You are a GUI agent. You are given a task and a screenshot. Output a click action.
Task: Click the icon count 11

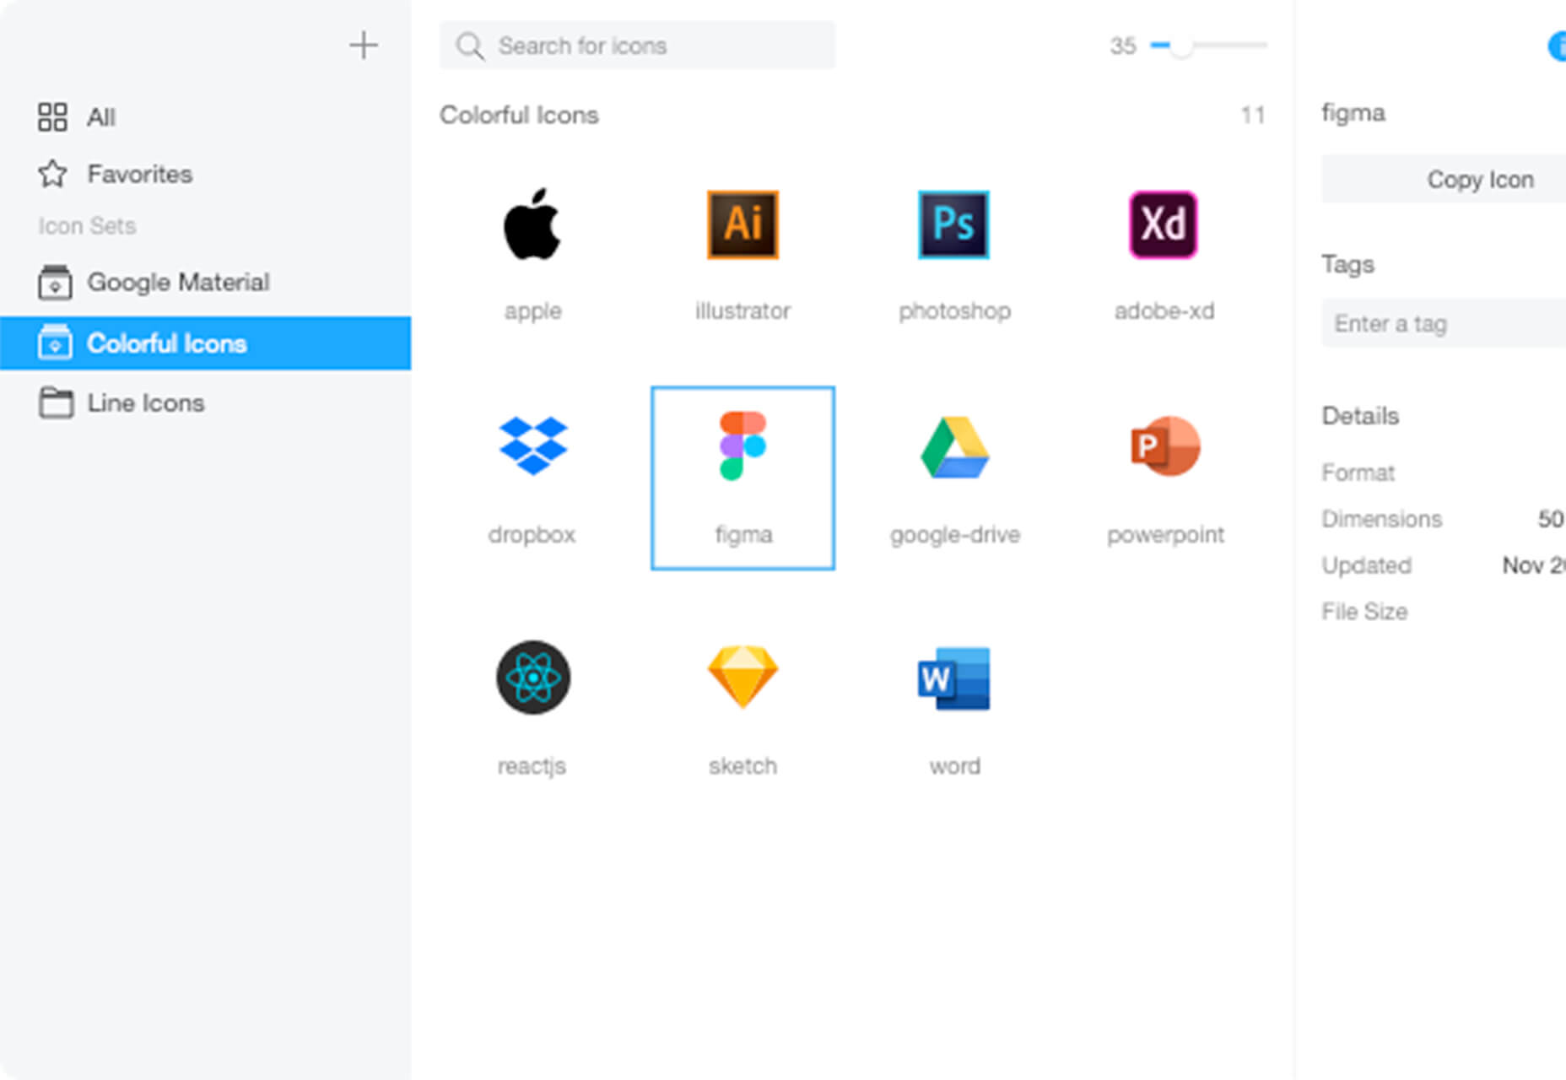coord(1253,115)
